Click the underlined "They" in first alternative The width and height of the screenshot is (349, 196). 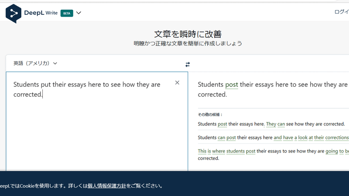(271, 124)
